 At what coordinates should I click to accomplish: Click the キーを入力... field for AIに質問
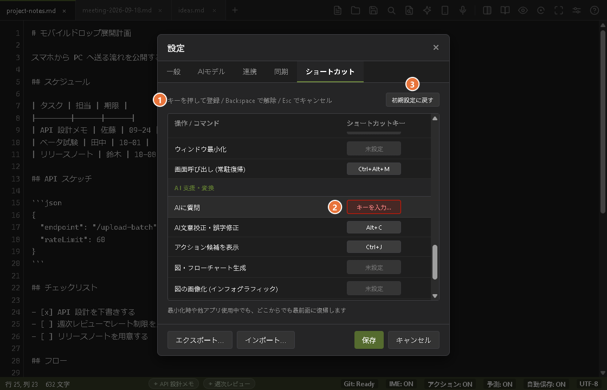(373, 207)
